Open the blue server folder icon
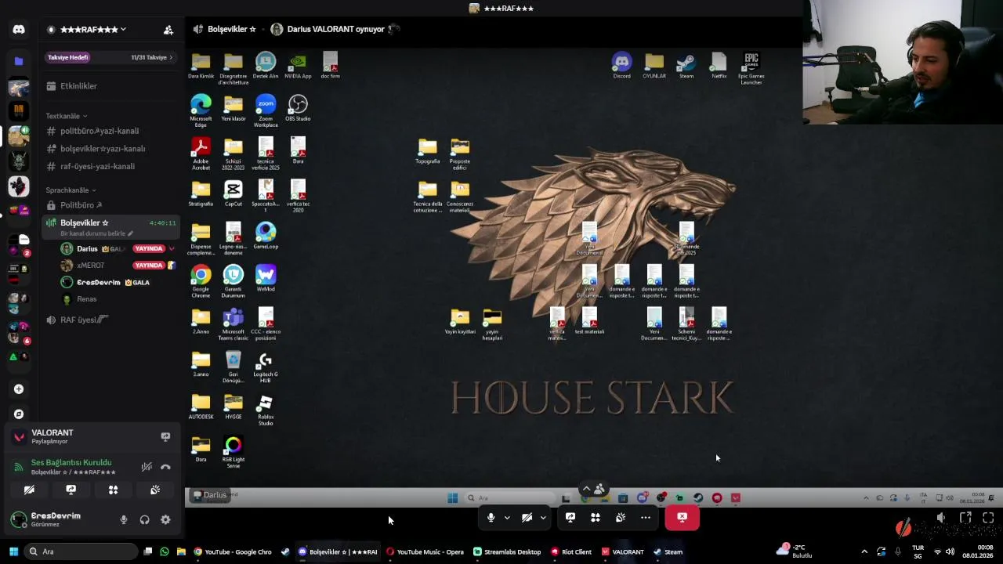 19,60
